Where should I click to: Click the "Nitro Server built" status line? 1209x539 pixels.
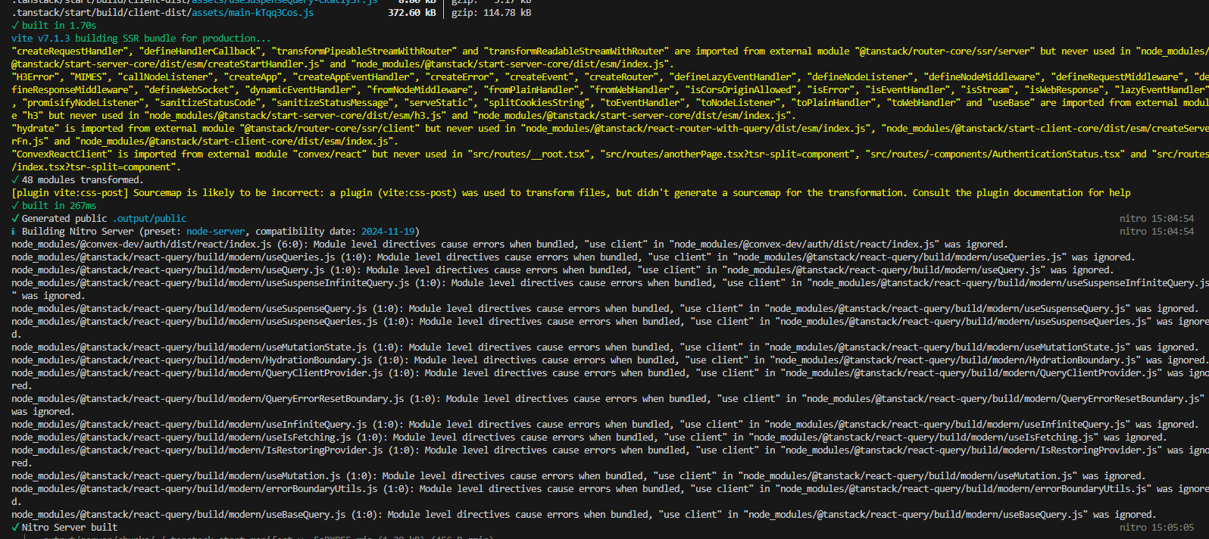click(x=64, y=527)
